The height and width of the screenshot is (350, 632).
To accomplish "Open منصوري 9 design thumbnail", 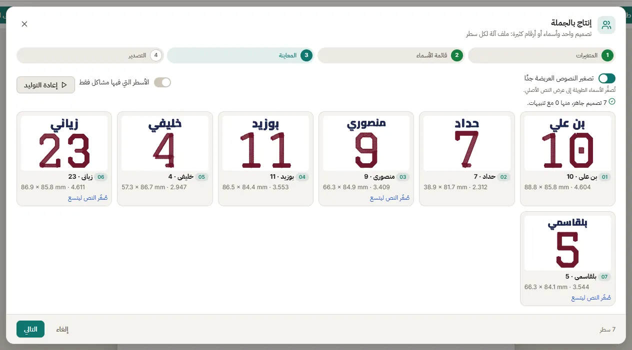I will coord(366,143).
